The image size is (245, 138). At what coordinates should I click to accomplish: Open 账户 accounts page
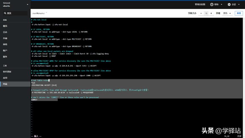coord(5,50)
